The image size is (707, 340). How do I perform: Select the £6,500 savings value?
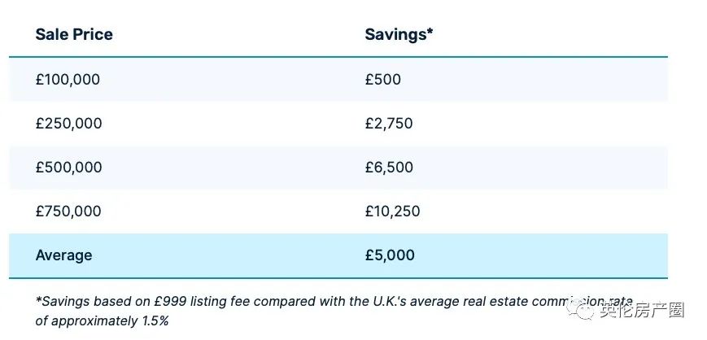389,167
